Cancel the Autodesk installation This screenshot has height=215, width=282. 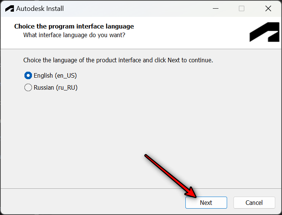[254, 203]
